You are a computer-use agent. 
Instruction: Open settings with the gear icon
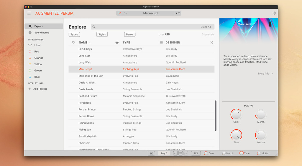pyautogui.click(x=274, y=13)
